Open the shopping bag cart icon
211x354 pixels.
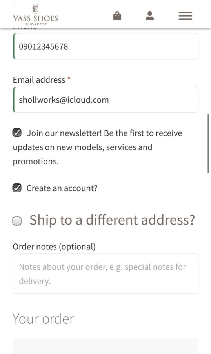click(x=117, y=16)
